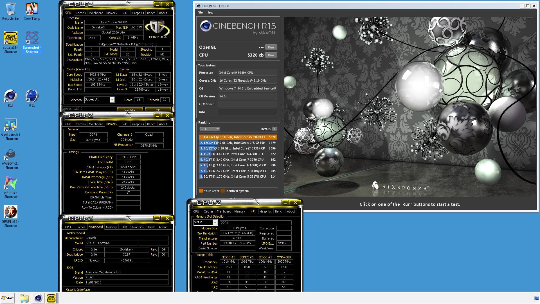
Task: Launch the wPrime shortcut
Action: pos(11,187)
